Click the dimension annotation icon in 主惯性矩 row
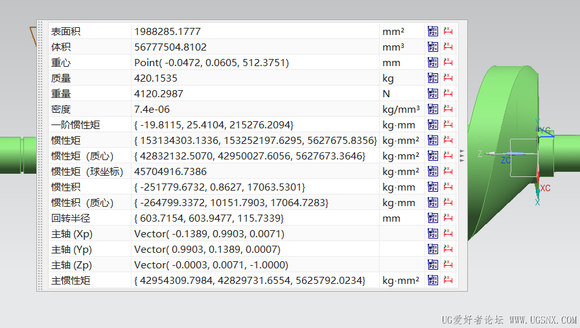 point(448,280)
